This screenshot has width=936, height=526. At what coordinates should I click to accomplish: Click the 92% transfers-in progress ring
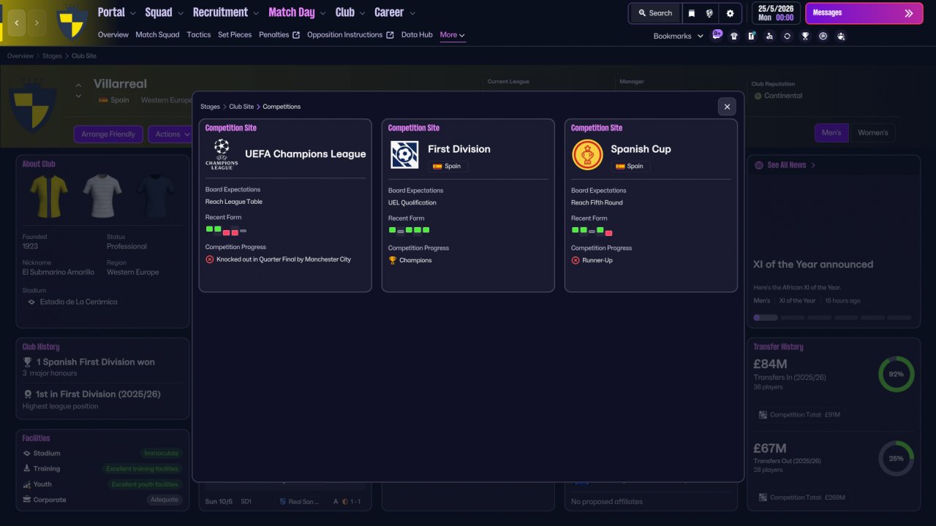(896, 374)
